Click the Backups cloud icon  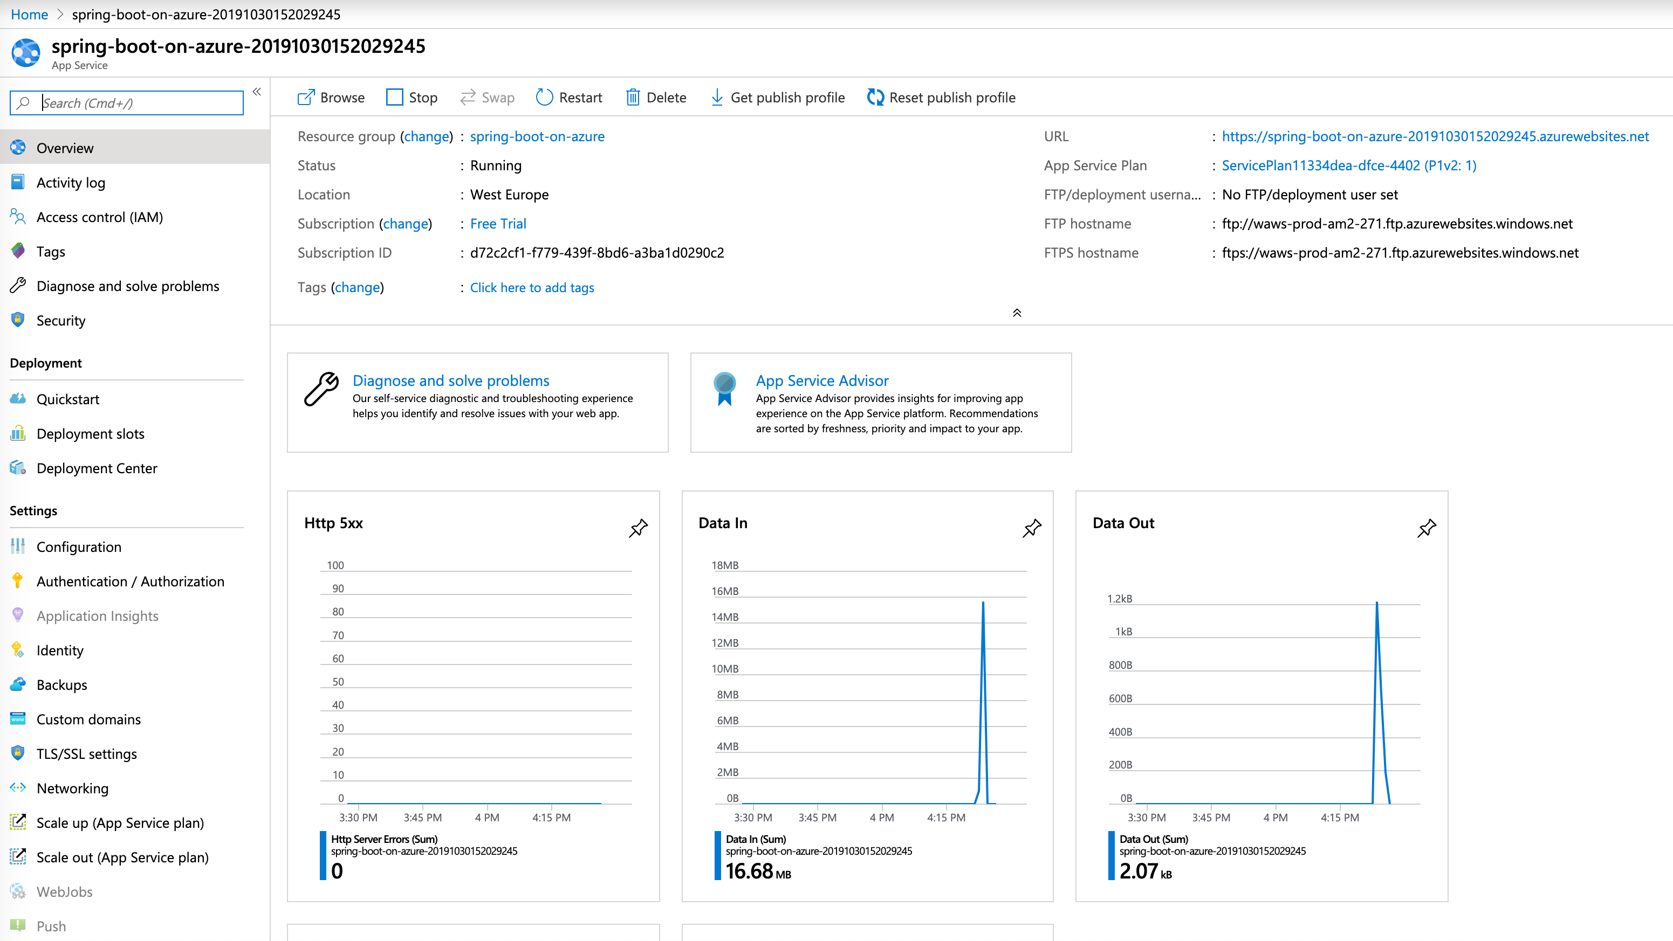[x=18, y=684]
